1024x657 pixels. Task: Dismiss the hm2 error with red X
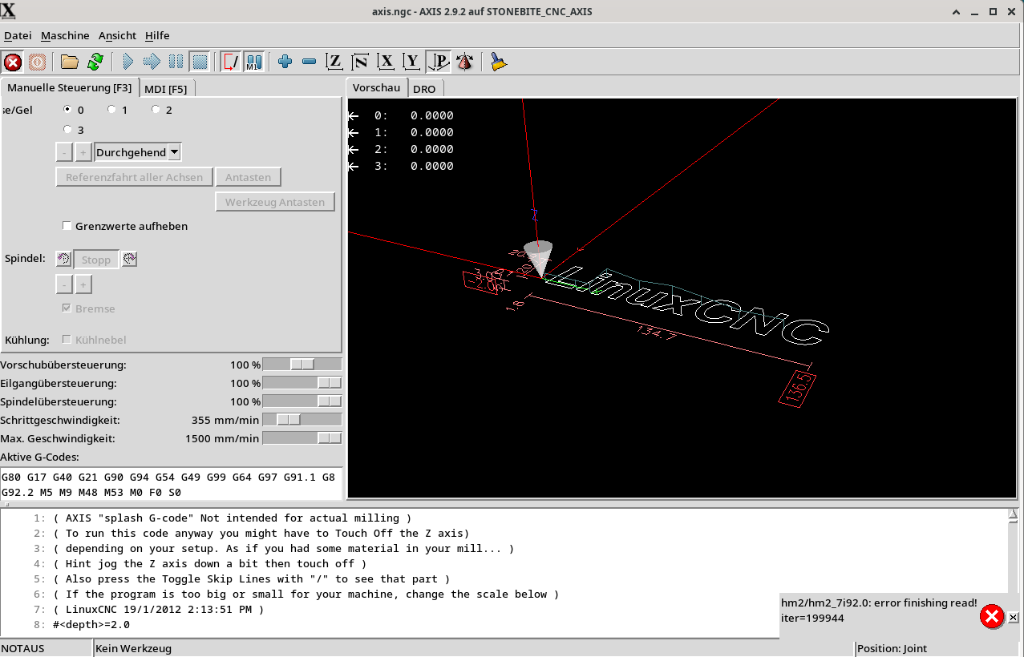click(x=992, y=616)
